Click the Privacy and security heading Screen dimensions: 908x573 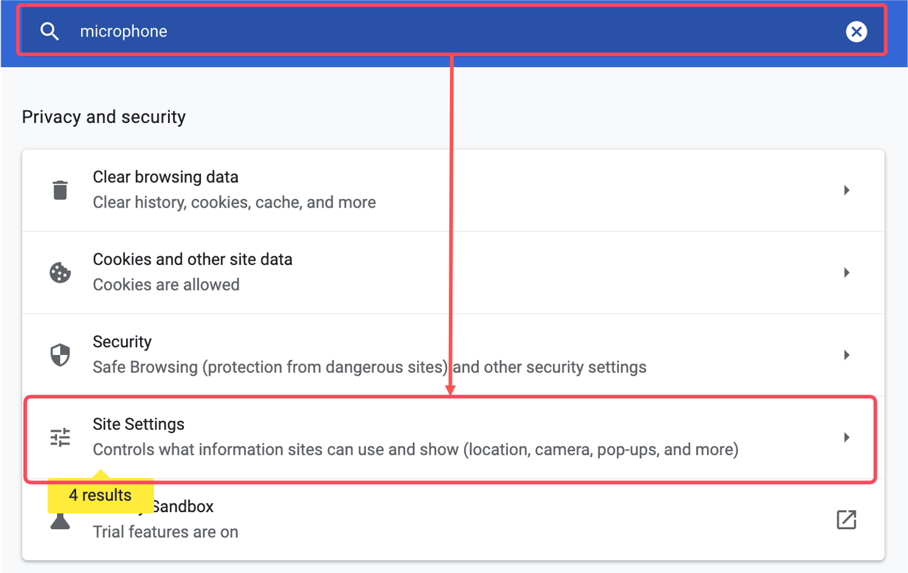104,116
